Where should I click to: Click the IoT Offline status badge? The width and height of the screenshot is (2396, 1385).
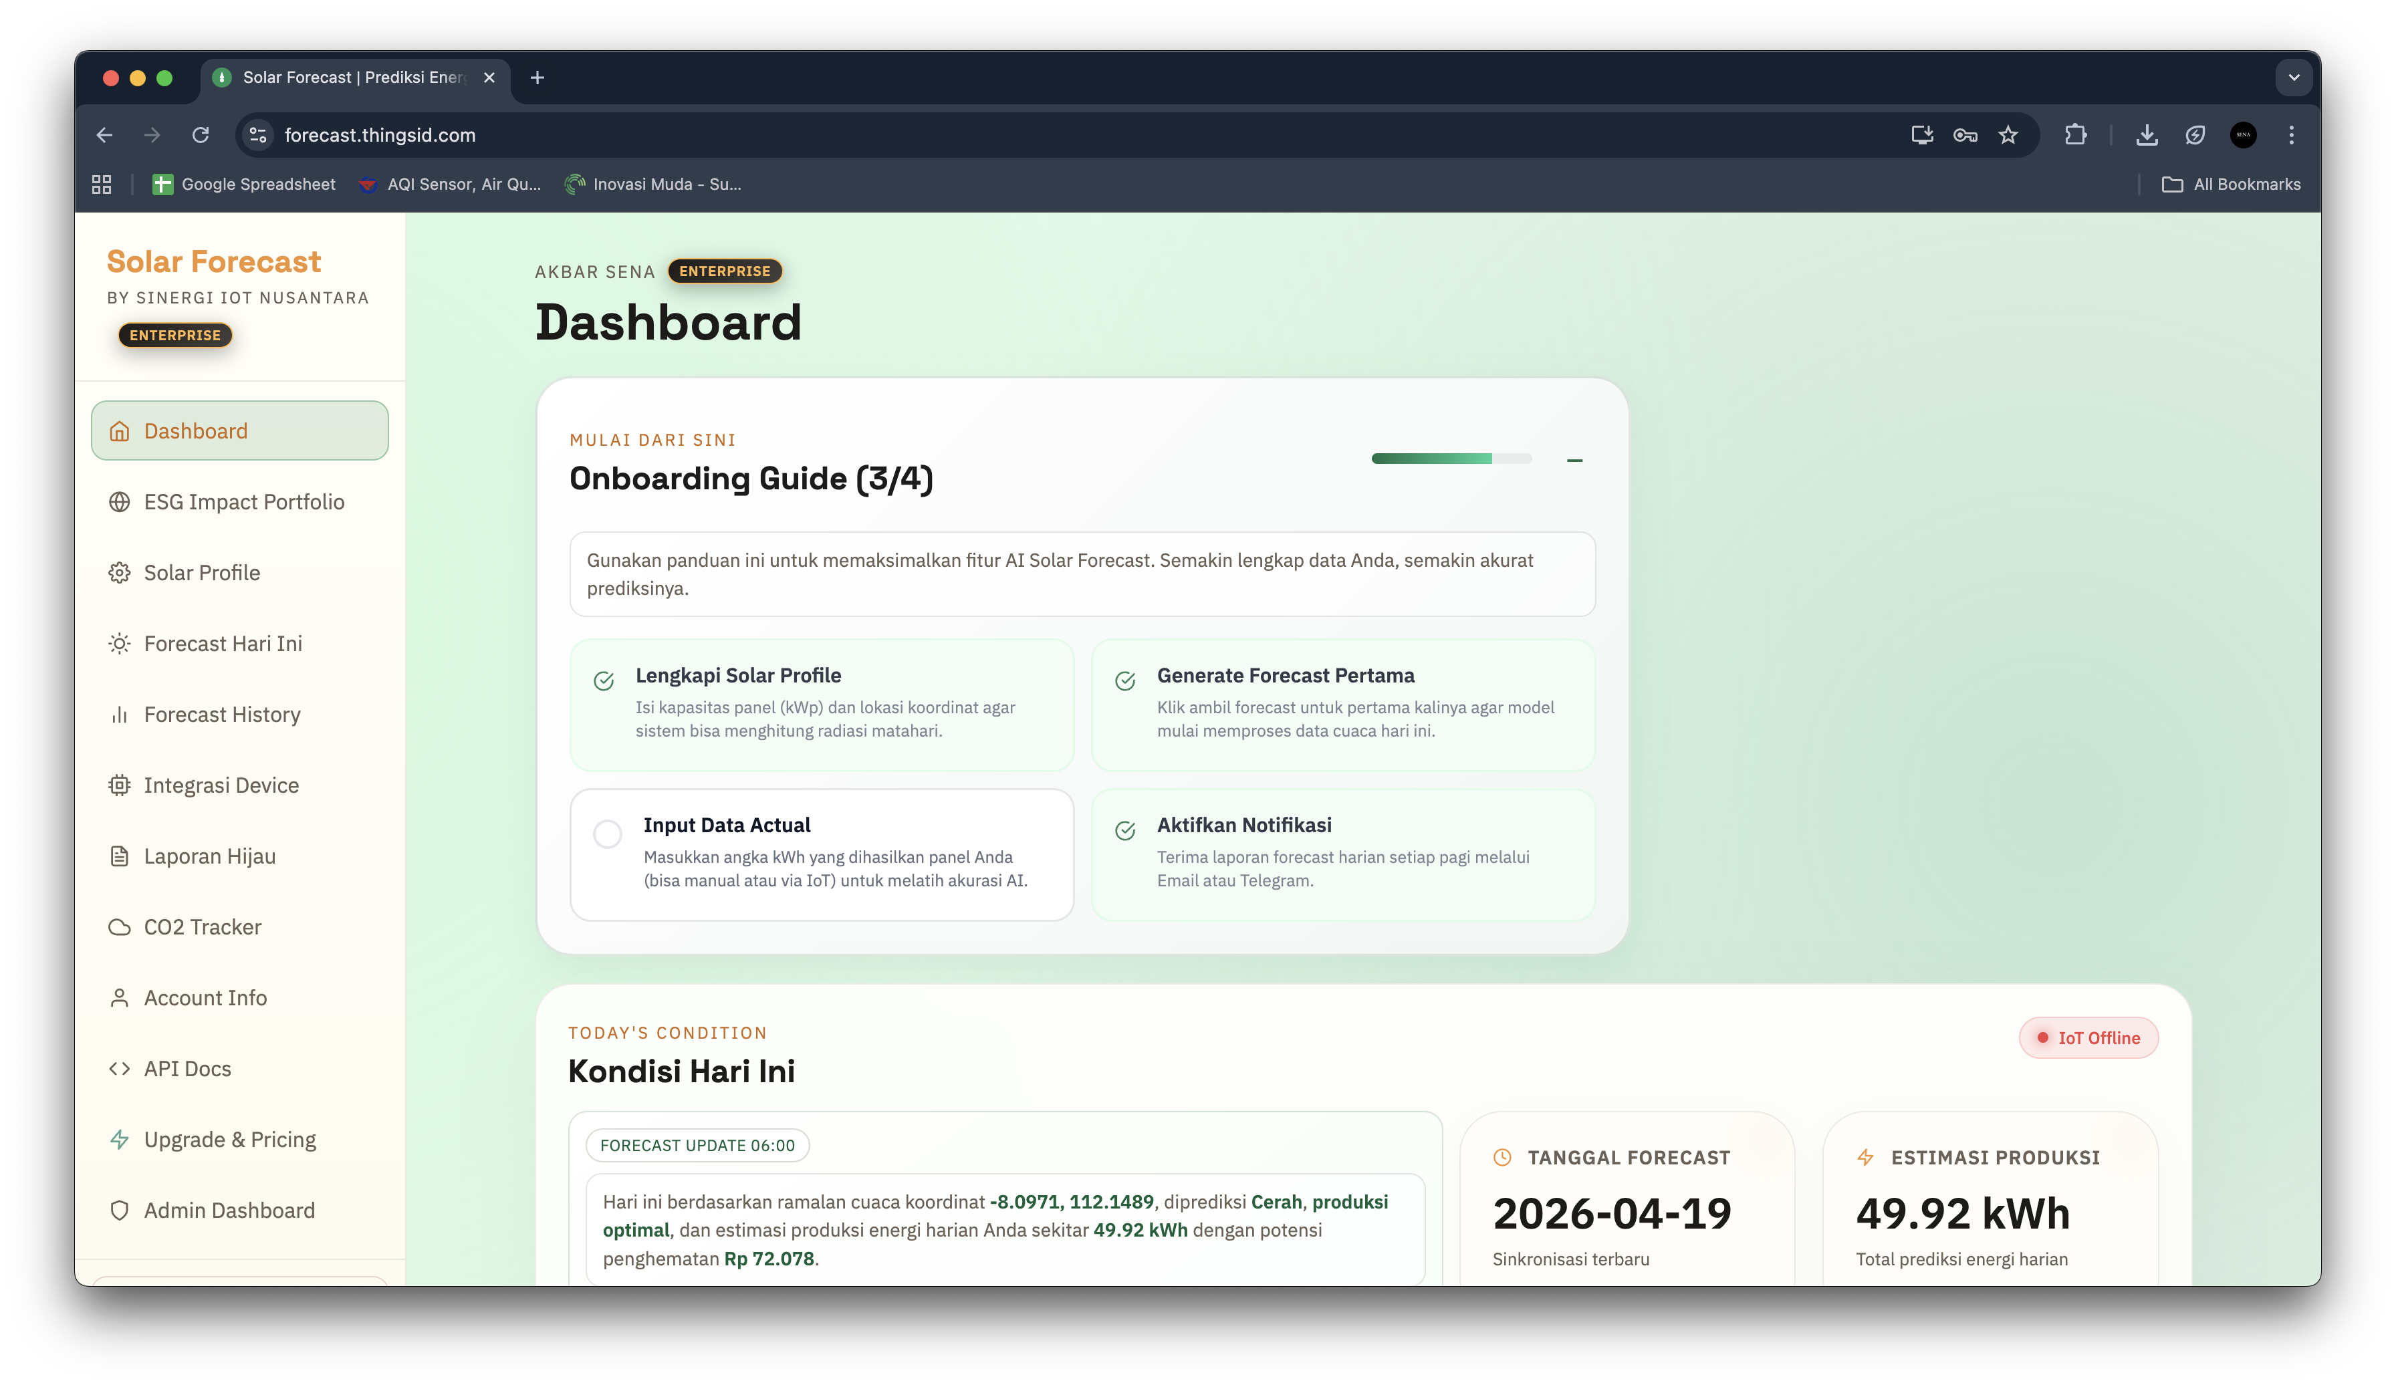click(x=2088, y=1038)
